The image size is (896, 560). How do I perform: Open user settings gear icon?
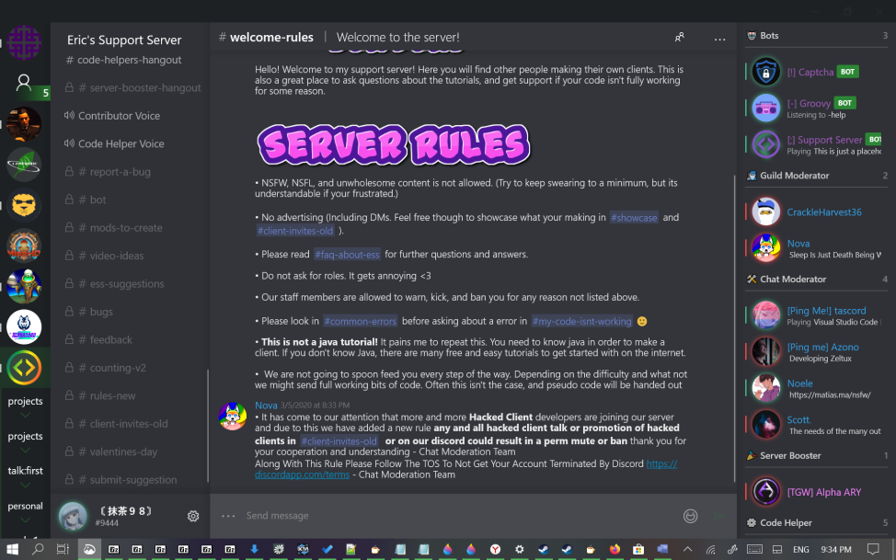(193, 516)
